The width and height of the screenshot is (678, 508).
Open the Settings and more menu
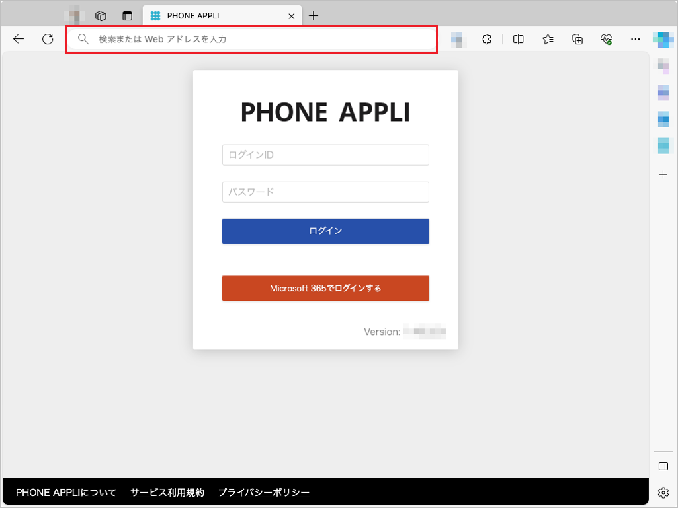[635, 39]
